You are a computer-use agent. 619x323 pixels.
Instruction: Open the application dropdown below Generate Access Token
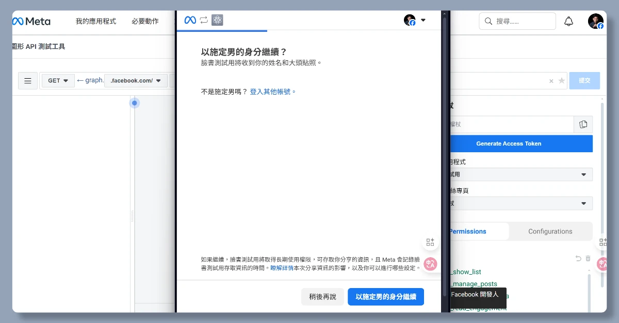[x=521, y=174]
